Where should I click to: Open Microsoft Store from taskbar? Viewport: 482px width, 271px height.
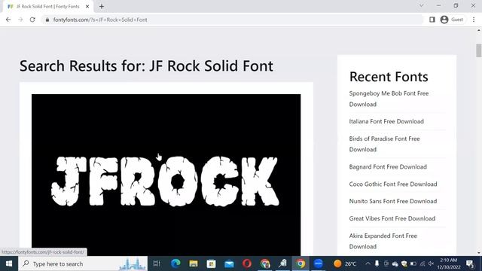[x=211, y=263]
